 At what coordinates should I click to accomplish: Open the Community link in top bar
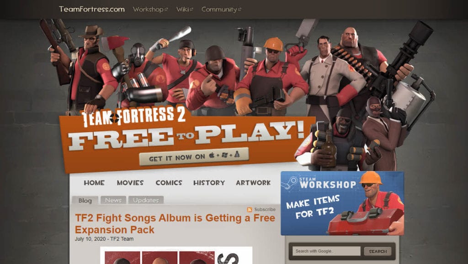coord(219,10)
